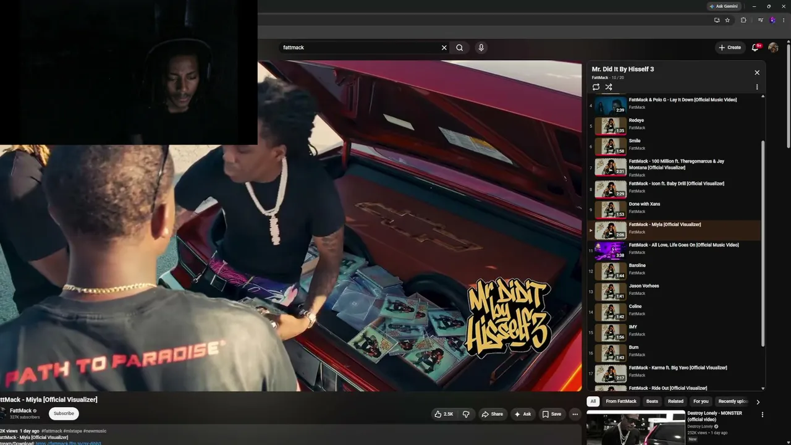791x445 pixels.
Task: Play Jason Vorhees from the playlist
Action: coord(674,291)
